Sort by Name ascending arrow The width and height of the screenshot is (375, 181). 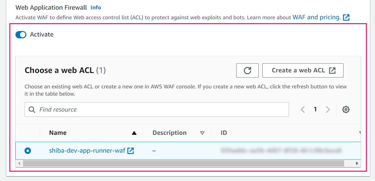(x=134, y=133)
